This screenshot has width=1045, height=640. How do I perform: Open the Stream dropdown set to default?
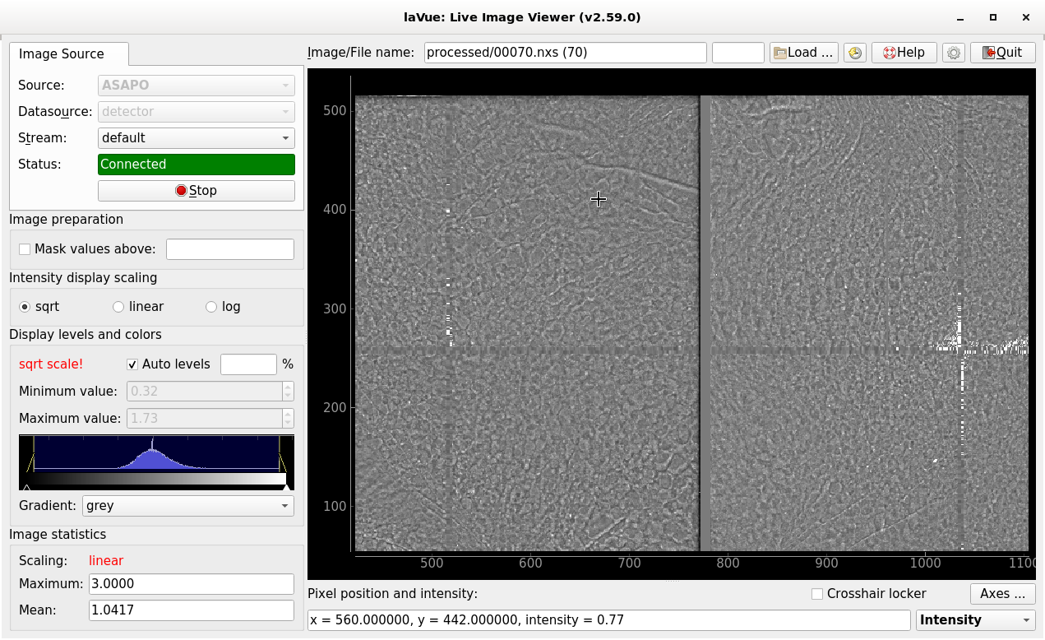196,138
